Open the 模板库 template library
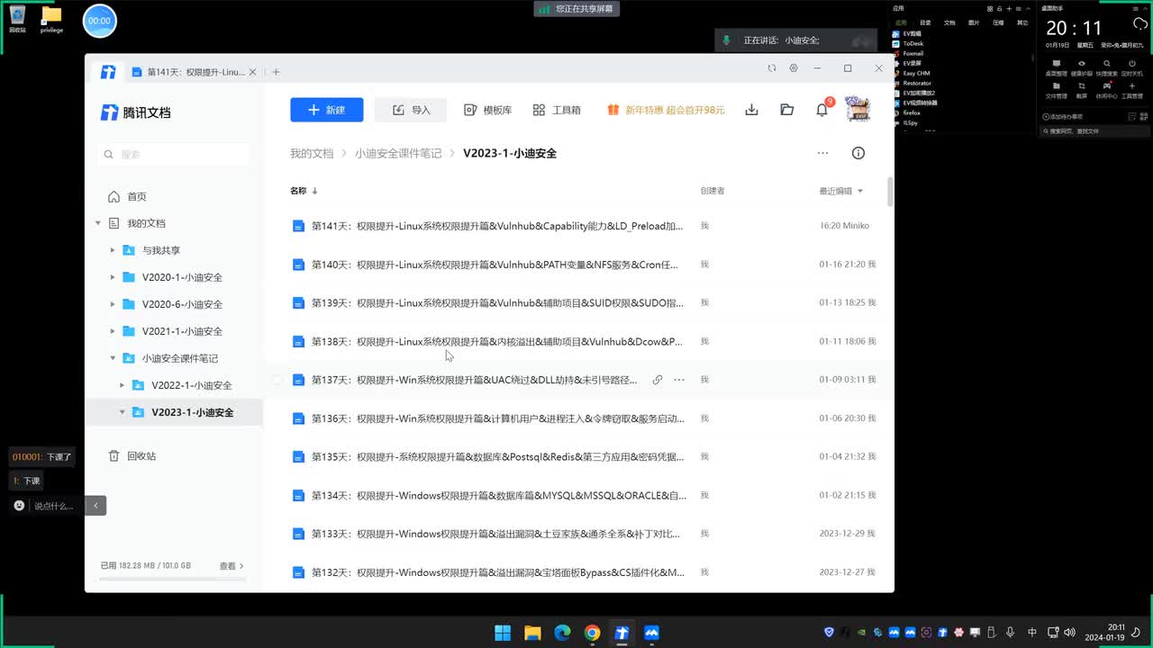The image size is (1153, 648). 487,110
